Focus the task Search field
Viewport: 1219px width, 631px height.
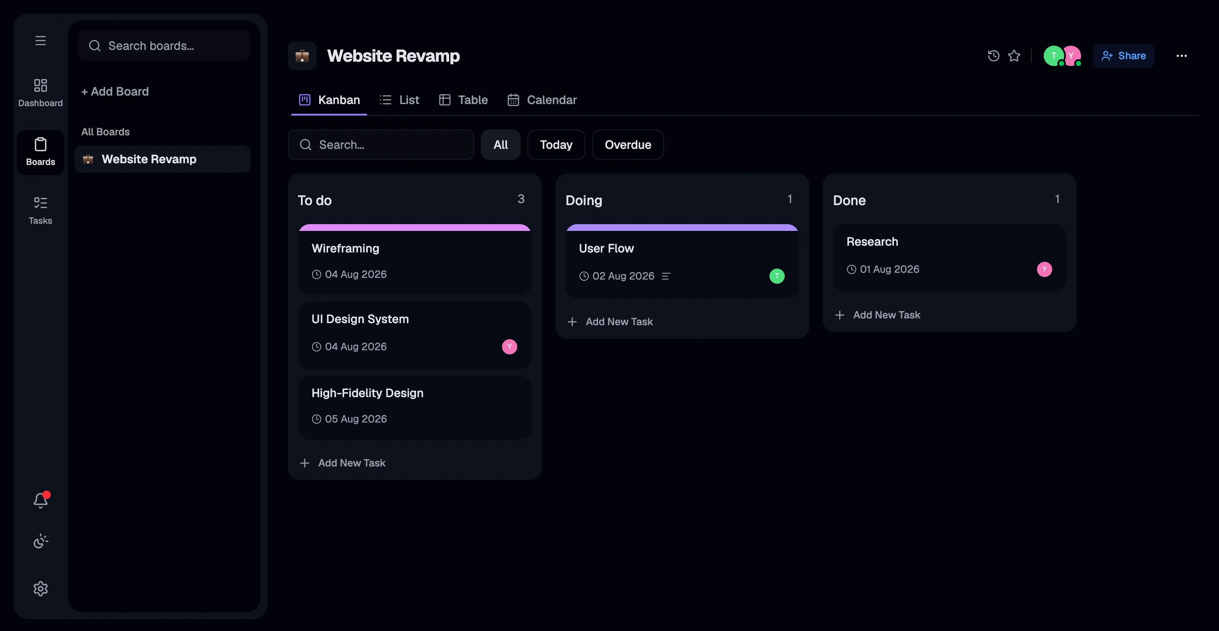[x=381, y=145]
